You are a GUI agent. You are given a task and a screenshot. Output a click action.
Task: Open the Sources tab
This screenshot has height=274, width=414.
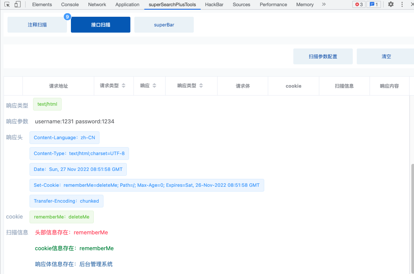(241, 4)
